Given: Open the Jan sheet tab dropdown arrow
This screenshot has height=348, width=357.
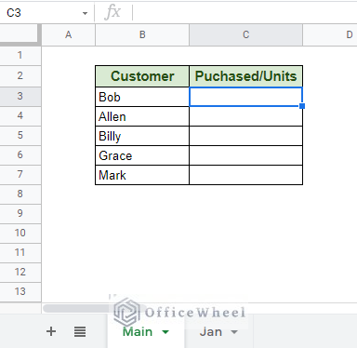Looking at the screenshot, I should [234, 332].
